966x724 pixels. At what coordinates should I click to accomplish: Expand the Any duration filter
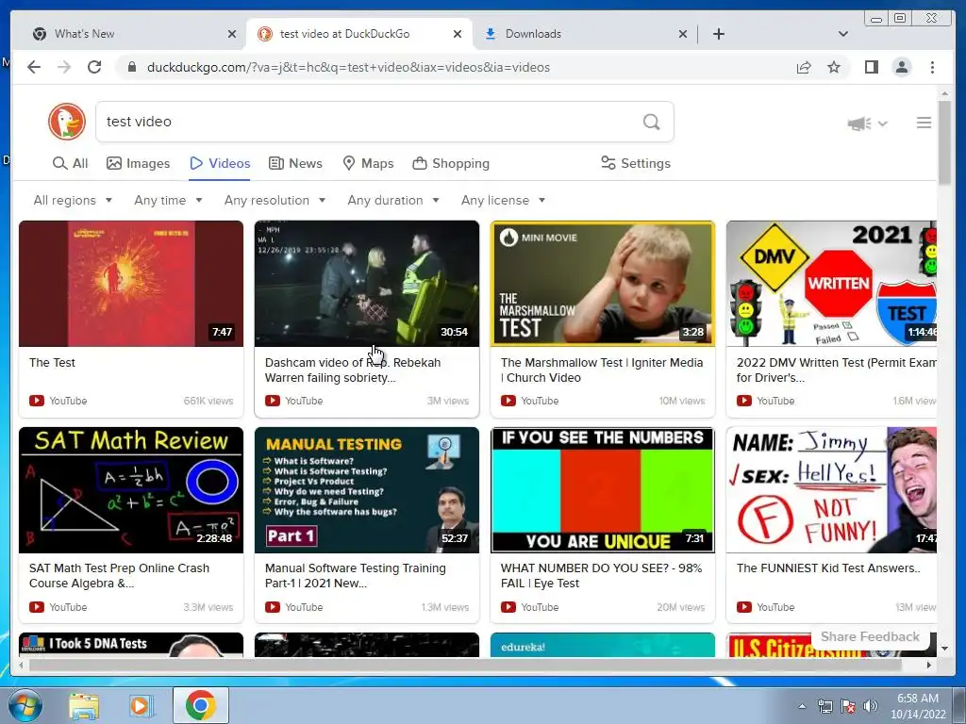[393, 200]
